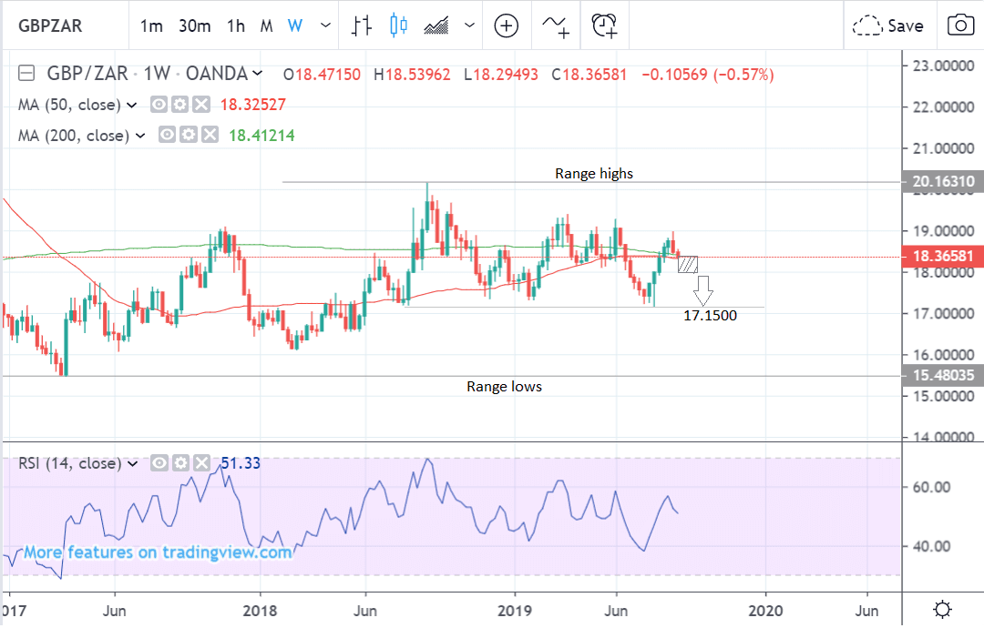Follow the More features on tradingview.com link
The height and width of the screenshot is (628, 984).
click(158, 552)
